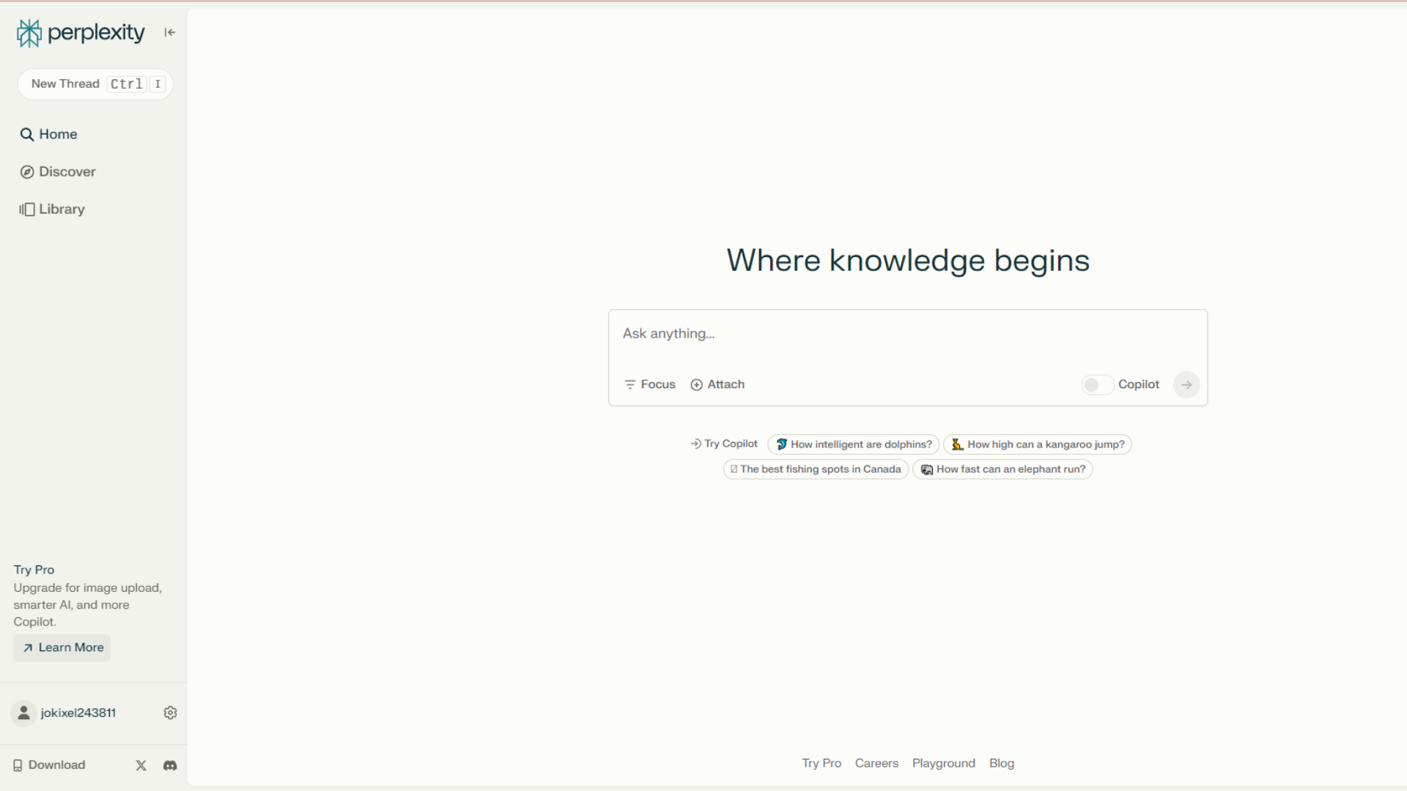
Task: Click the Learn More button
Action: pyautogui.click(x=62, y=647)
